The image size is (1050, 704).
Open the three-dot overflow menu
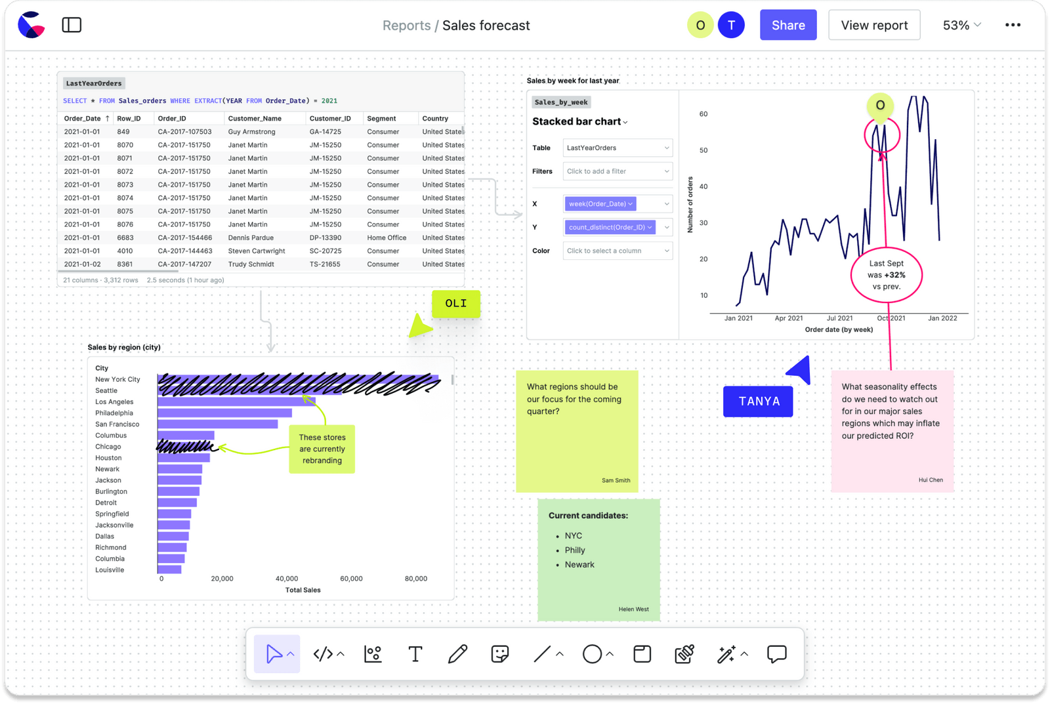tap(1013, 24)
